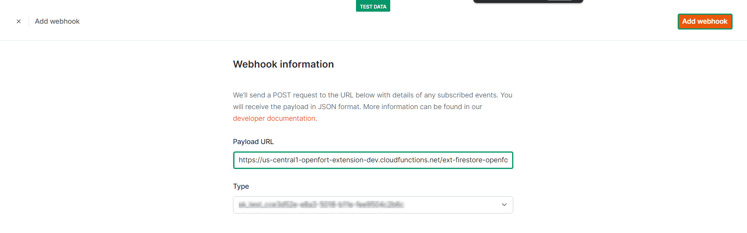
Task: Click the https prefix in Payload URL
Action: click(x=248, y=160)
